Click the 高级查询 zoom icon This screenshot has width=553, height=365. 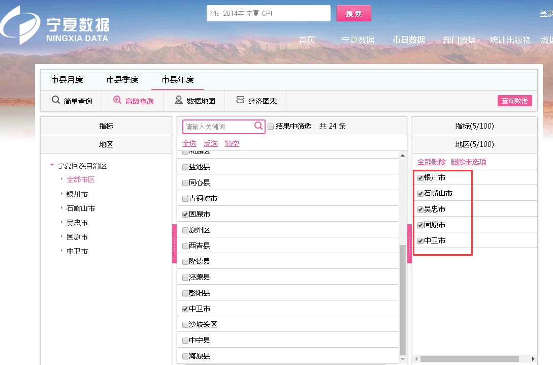tap(117, 100)
